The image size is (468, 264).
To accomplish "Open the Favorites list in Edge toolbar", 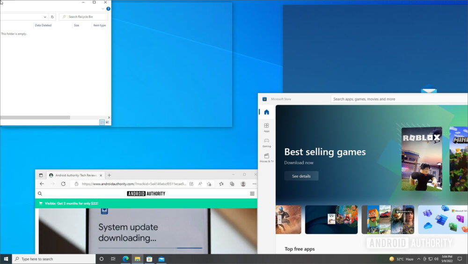I will [x=221, y=184].
